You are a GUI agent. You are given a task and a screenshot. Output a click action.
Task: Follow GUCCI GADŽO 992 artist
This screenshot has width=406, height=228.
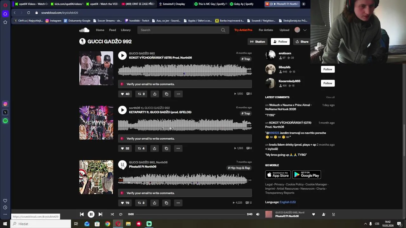280,41
